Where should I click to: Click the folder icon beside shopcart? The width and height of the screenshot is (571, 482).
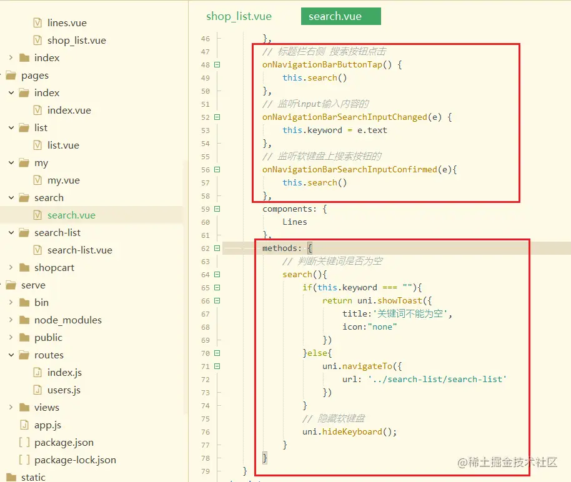pos(24,268)
